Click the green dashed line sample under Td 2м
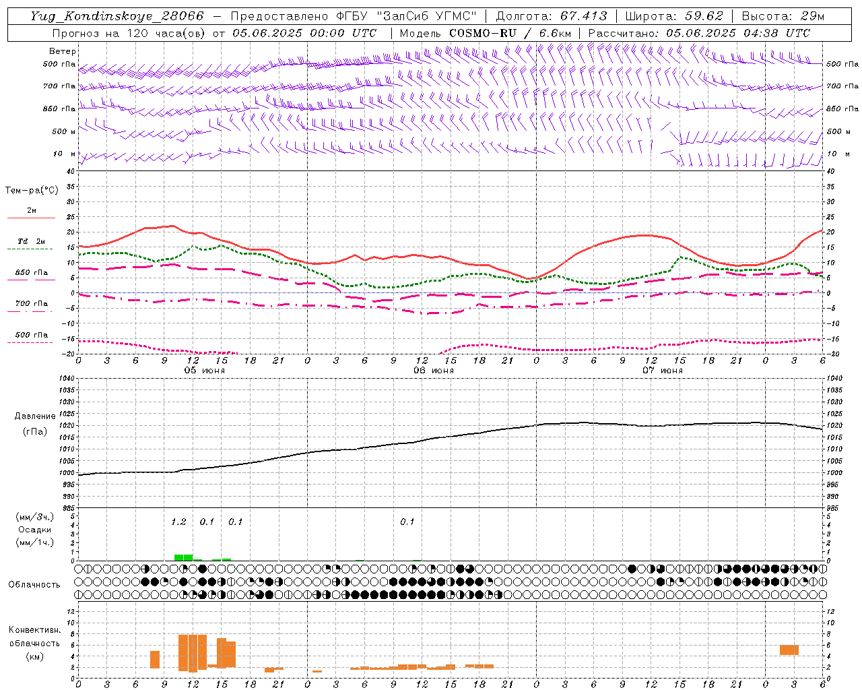Viewport: 862px width, 690px height. 30,249
